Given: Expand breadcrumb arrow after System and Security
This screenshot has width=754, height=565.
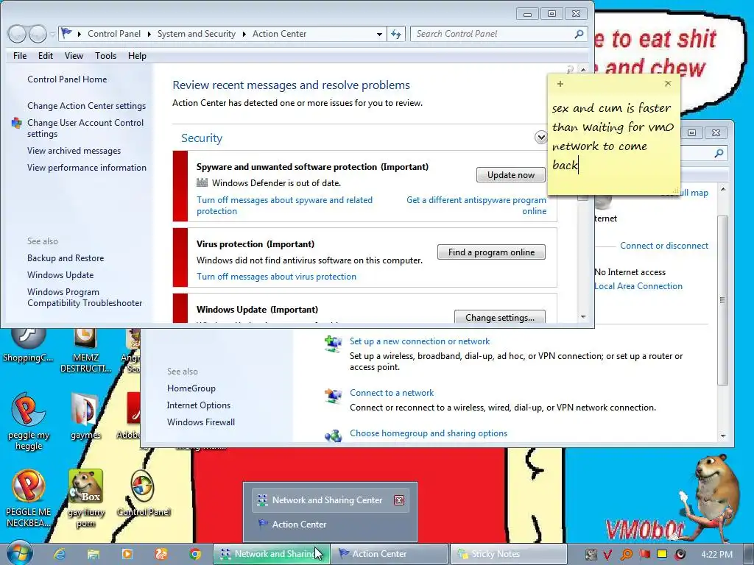Looking at the screenshot, I should tap(244, 34).
